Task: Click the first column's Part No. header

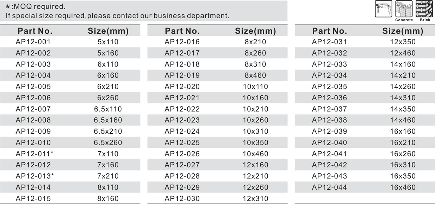Action: pos(35,31)
